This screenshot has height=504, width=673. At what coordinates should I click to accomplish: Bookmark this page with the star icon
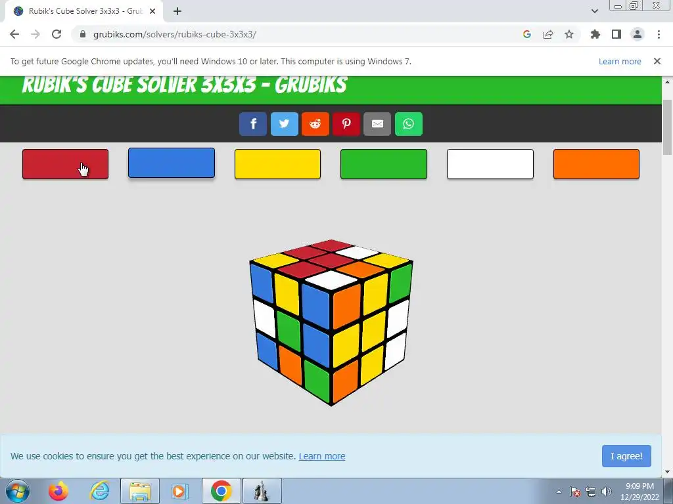(569, 34)
